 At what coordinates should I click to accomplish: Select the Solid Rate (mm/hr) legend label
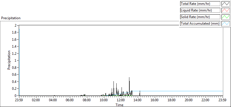tap(200, 17)
